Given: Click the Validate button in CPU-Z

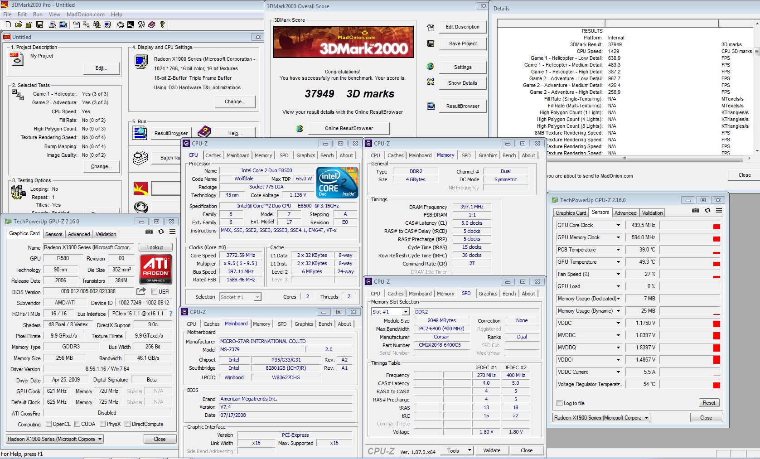Looking at the screenshot, I should click(x=492, y=450).
